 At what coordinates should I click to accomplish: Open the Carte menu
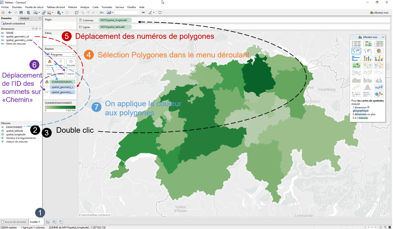(x=96, y=7)
